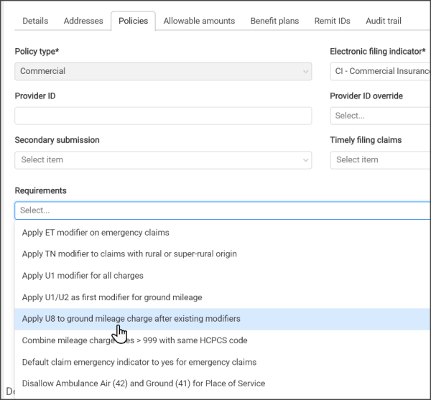Switch to Remit IDs tab
Image resolution: width=431 pixels, height=400 pixels.
tap(332, 21)
